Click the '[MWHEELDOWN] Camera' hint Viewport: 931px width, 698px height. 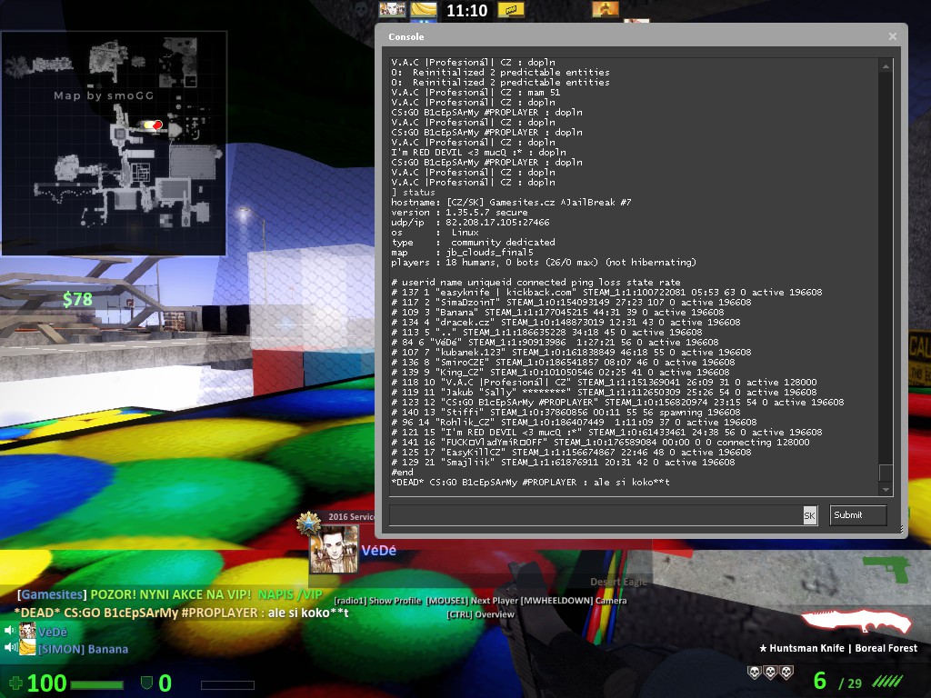coord(574,601)
